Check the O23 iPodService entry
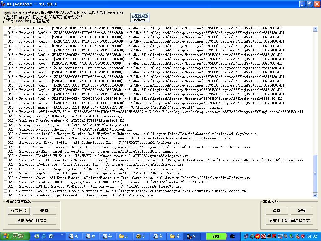This screenshot has height=241, width=321. tap(6, 164)
